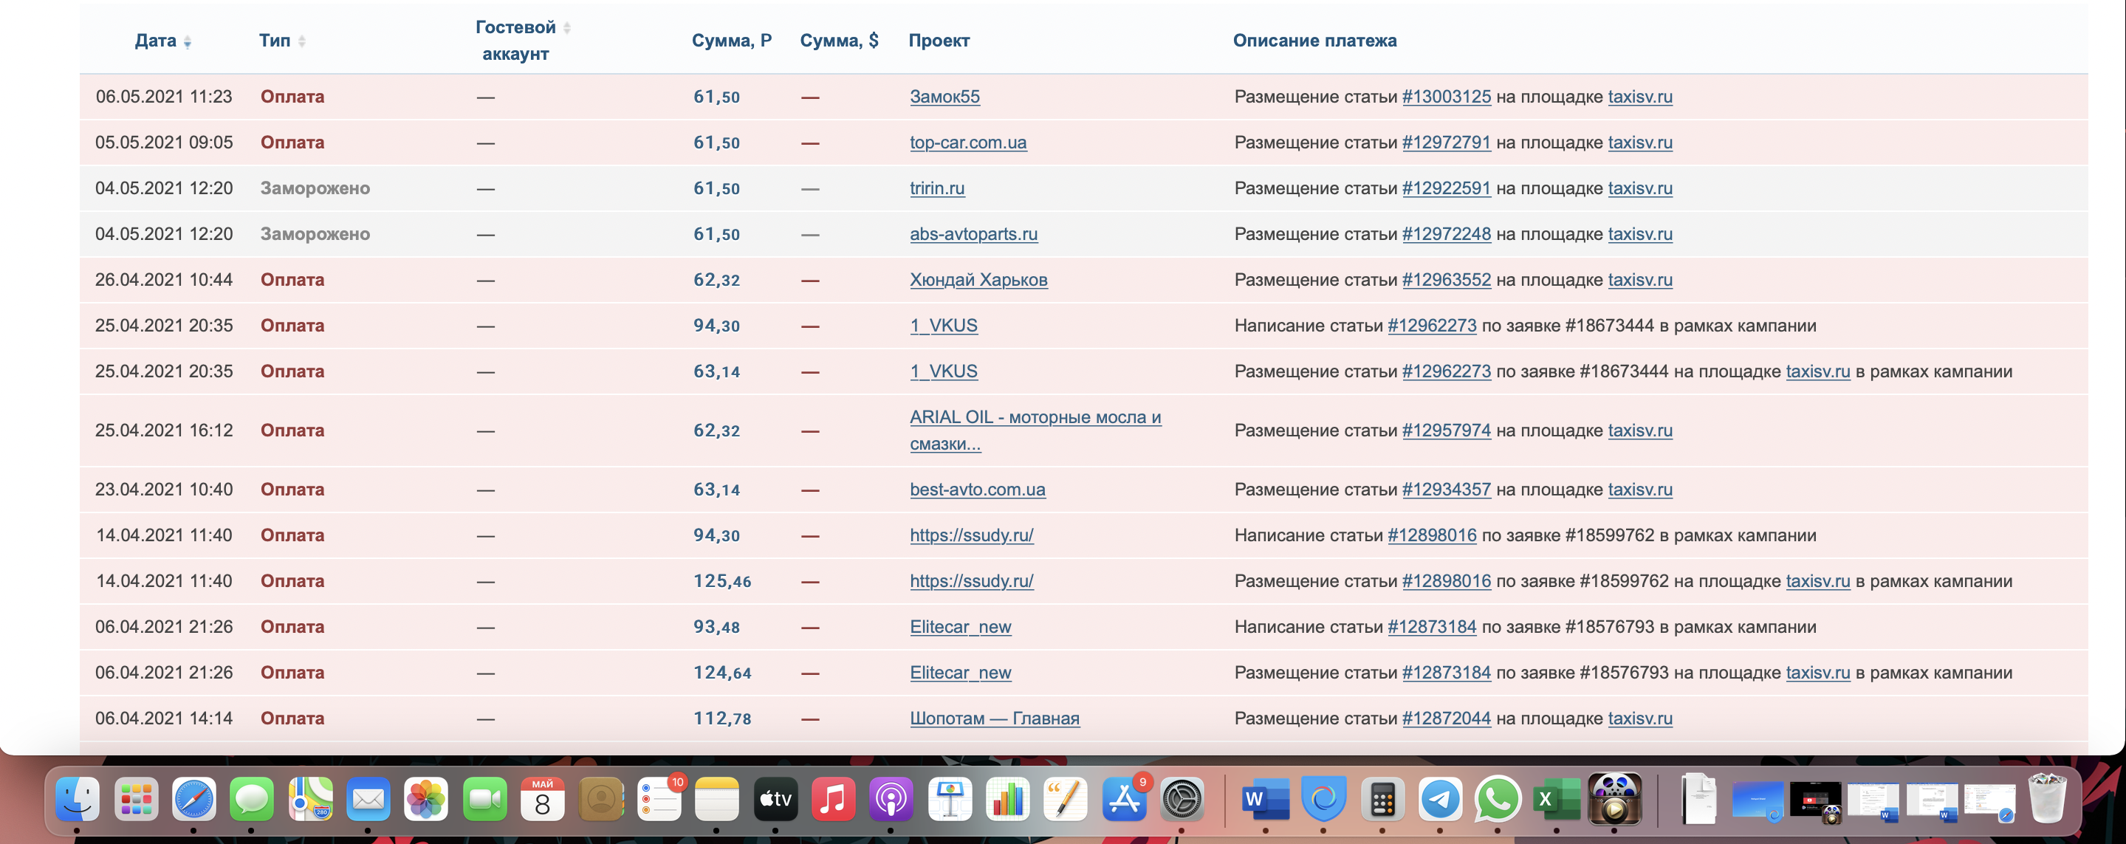The image size is (2126, 844).
Task: Launch Safari from the Dock
Action: [194, 799]
